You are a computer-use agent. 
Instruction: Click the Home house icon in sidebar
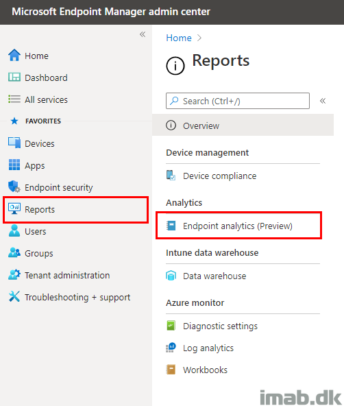coord(14,55)
